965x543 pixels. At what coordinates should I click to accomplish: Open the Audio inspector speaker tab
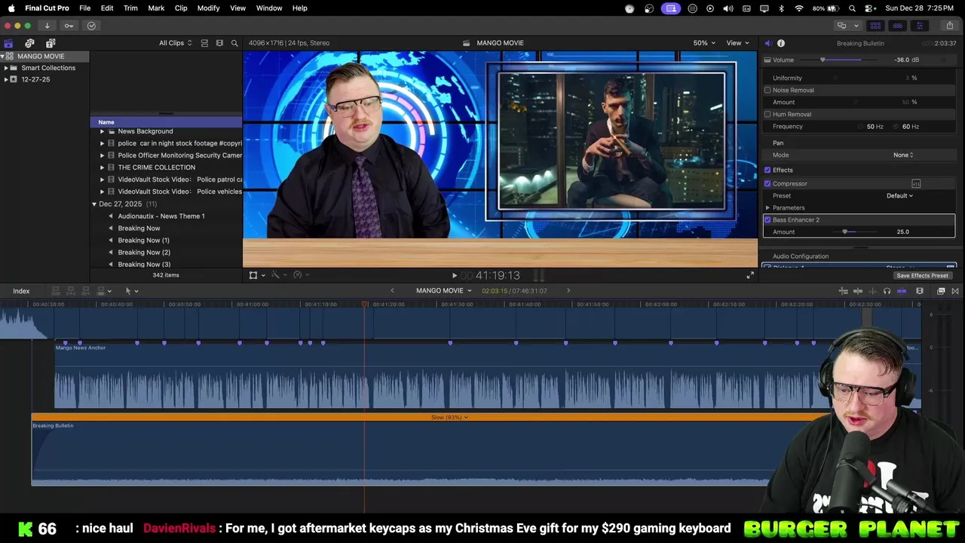pyautogui.click(x=767, y=43)
